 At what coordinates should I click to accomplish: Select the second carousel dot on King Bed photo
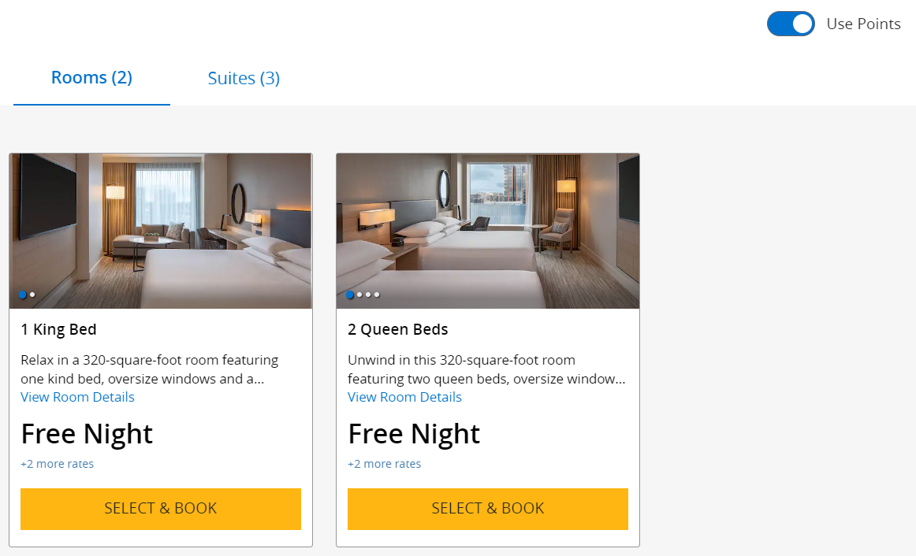coord(33,295)
